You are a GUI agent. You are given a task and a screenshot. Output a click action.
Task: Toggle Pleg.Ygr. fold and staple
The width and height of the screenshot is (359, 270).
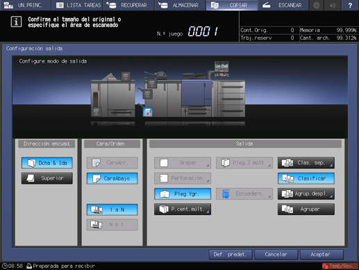click(183, 193)
